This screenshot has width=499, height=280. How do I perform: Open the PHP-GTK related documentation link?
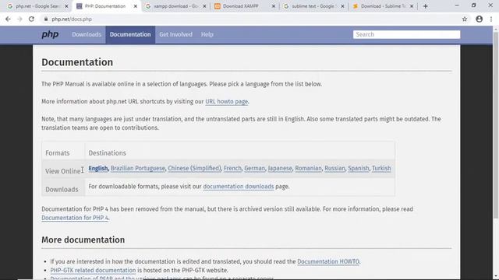tap(93, 270)
